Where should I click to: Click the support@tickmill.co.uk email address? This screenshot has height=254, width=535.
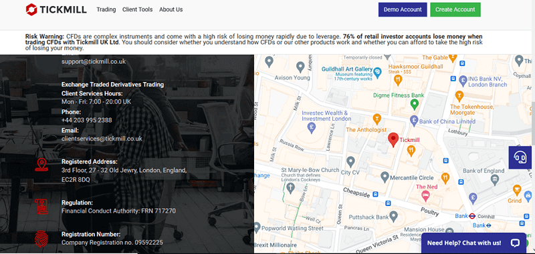pos(94,61)
